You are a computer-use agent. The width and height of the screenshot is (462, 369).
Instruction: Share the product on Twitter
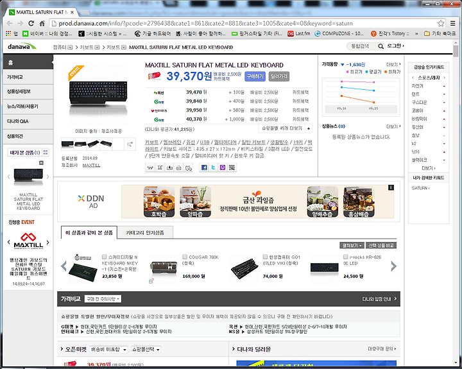coord(213,167)
